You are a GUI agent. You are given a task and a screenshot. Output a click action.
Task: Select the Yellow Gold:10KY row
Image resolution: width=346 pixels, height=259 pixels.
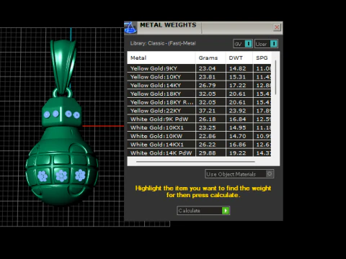tap(199, 77)
